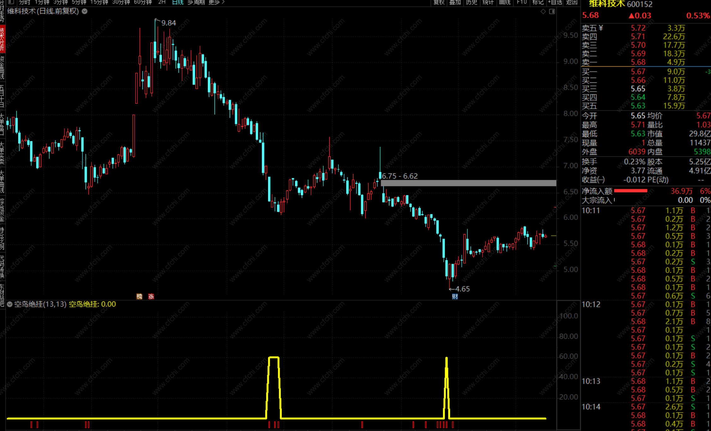Click the panel icon before 分时 tab

[x=11, y=2]
